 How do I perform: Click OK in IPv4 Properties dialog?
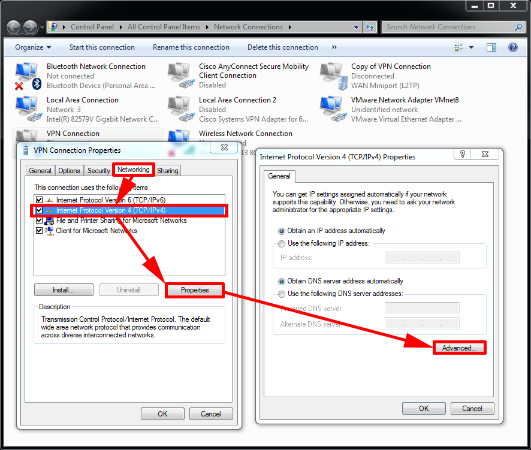click(x=424, y=408)
